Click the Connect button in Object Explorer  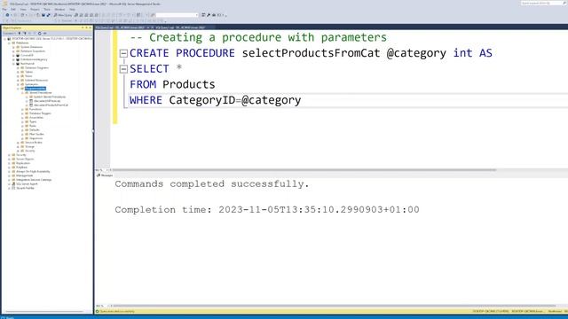tap(9, 34)
